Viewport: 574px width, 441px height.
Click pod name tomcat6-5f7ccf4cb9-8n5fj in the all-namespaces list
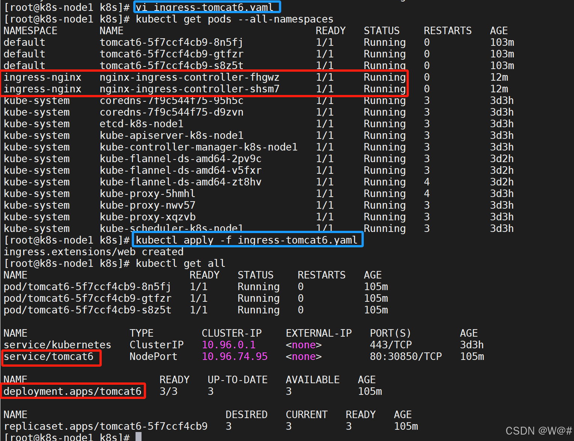tap(172, 42)
